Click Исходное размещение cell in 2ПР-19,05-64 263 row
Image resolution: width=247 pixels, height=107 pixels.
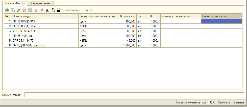[x=181, y=31]
